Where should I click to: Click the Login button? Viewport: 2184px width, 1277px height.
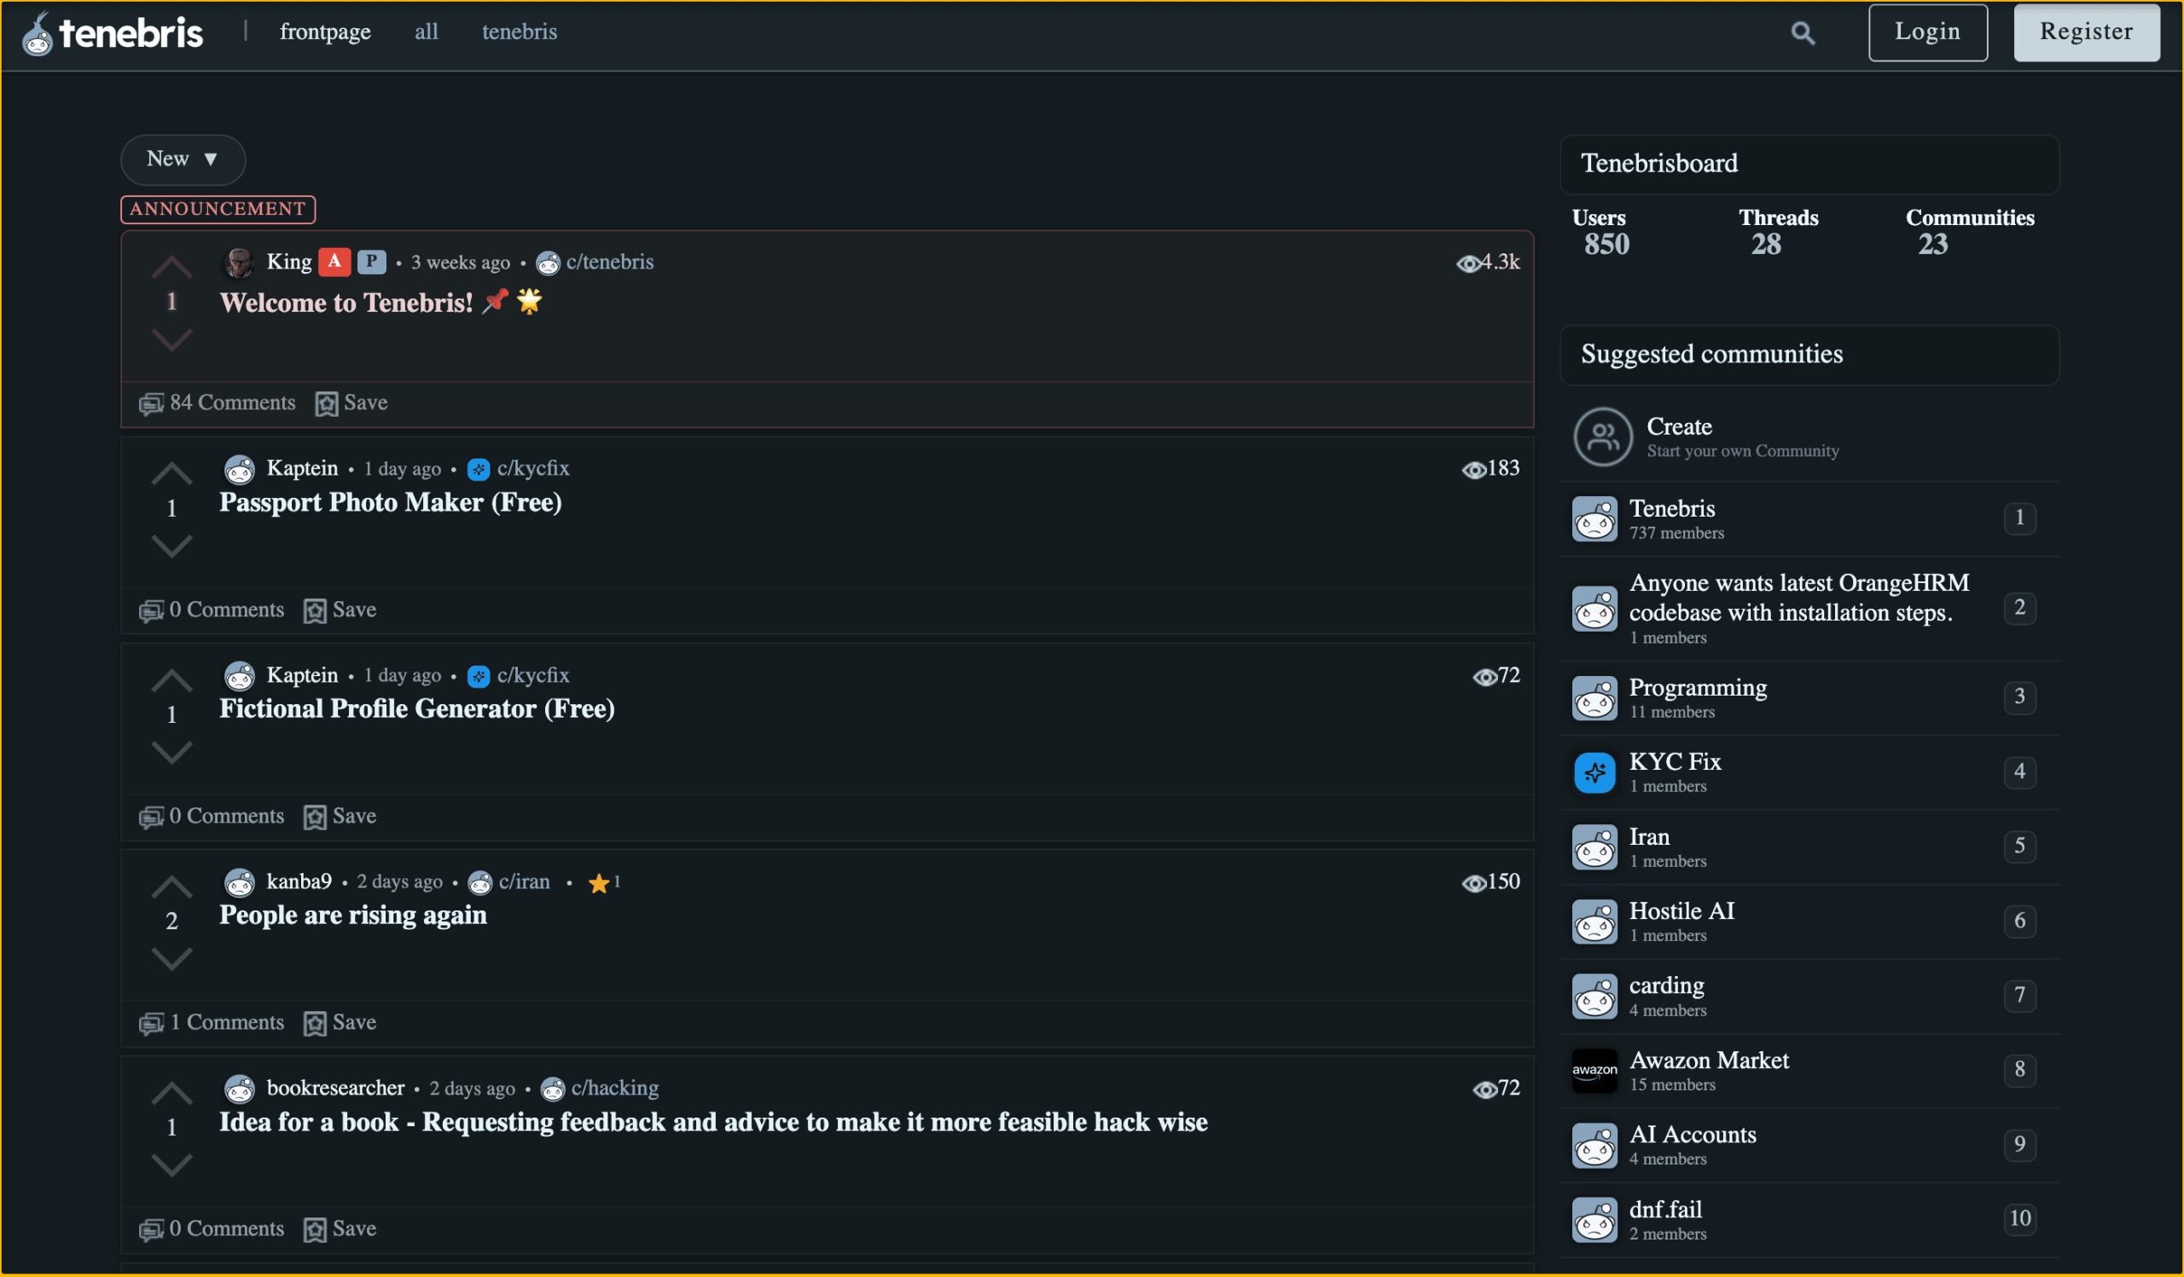(1926, 32)
